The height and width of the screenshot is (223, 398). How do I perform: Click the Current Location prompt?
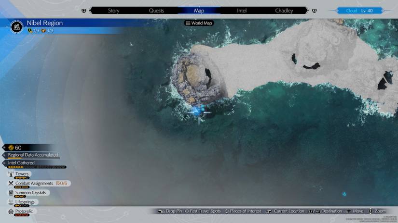click(x=285, y=211)
